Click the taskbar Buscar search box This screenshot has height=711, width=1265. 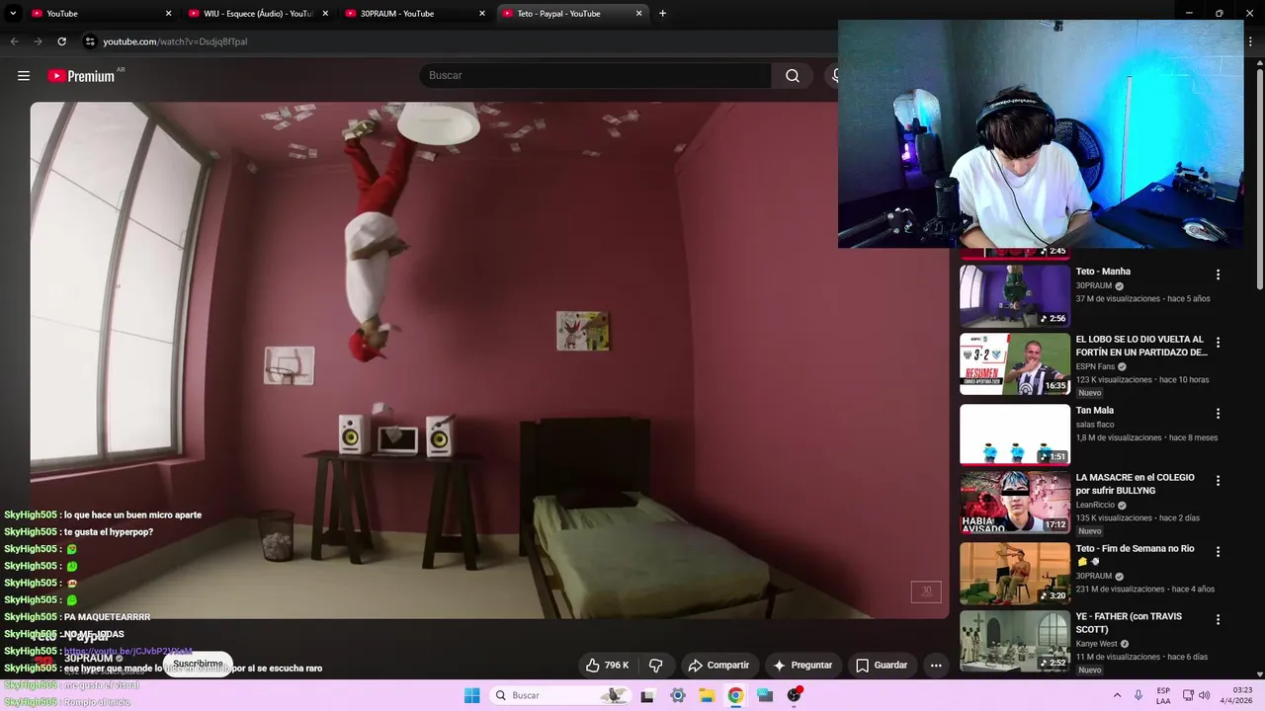tap(559, 695)
